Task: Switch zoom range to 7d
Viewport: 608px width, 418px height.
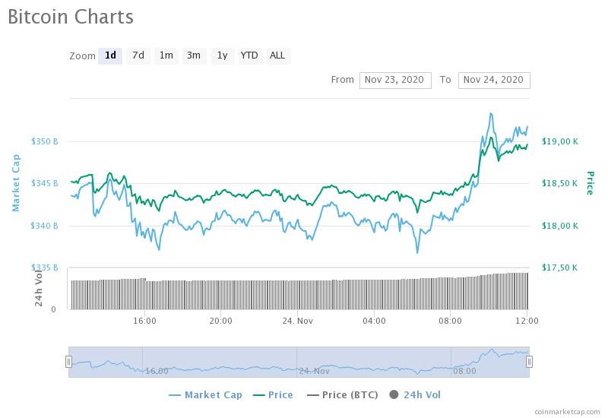Action: pos(138,55)
